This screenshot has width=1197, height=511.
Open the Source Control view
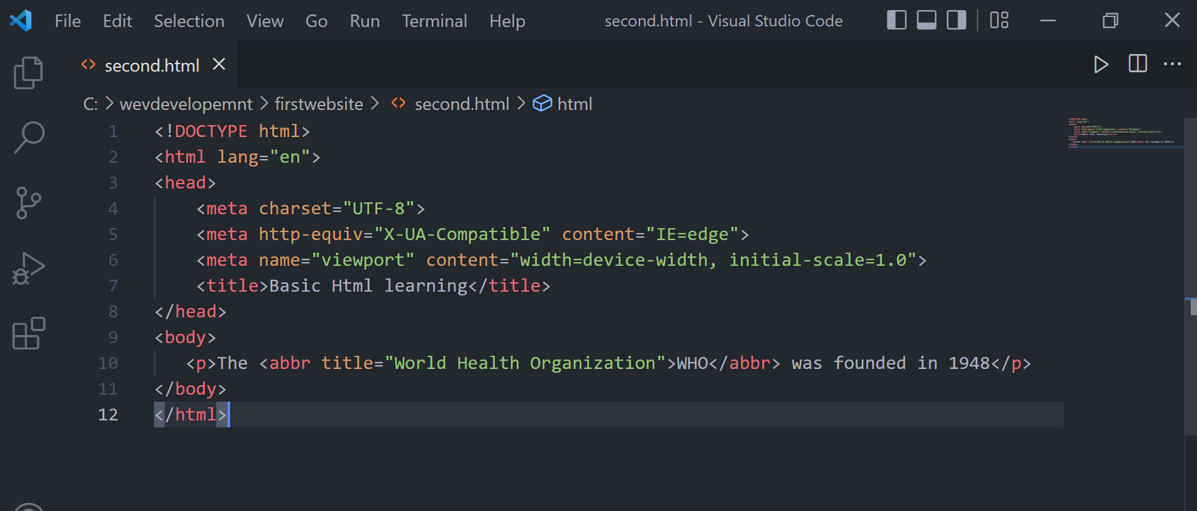point(28,202)
